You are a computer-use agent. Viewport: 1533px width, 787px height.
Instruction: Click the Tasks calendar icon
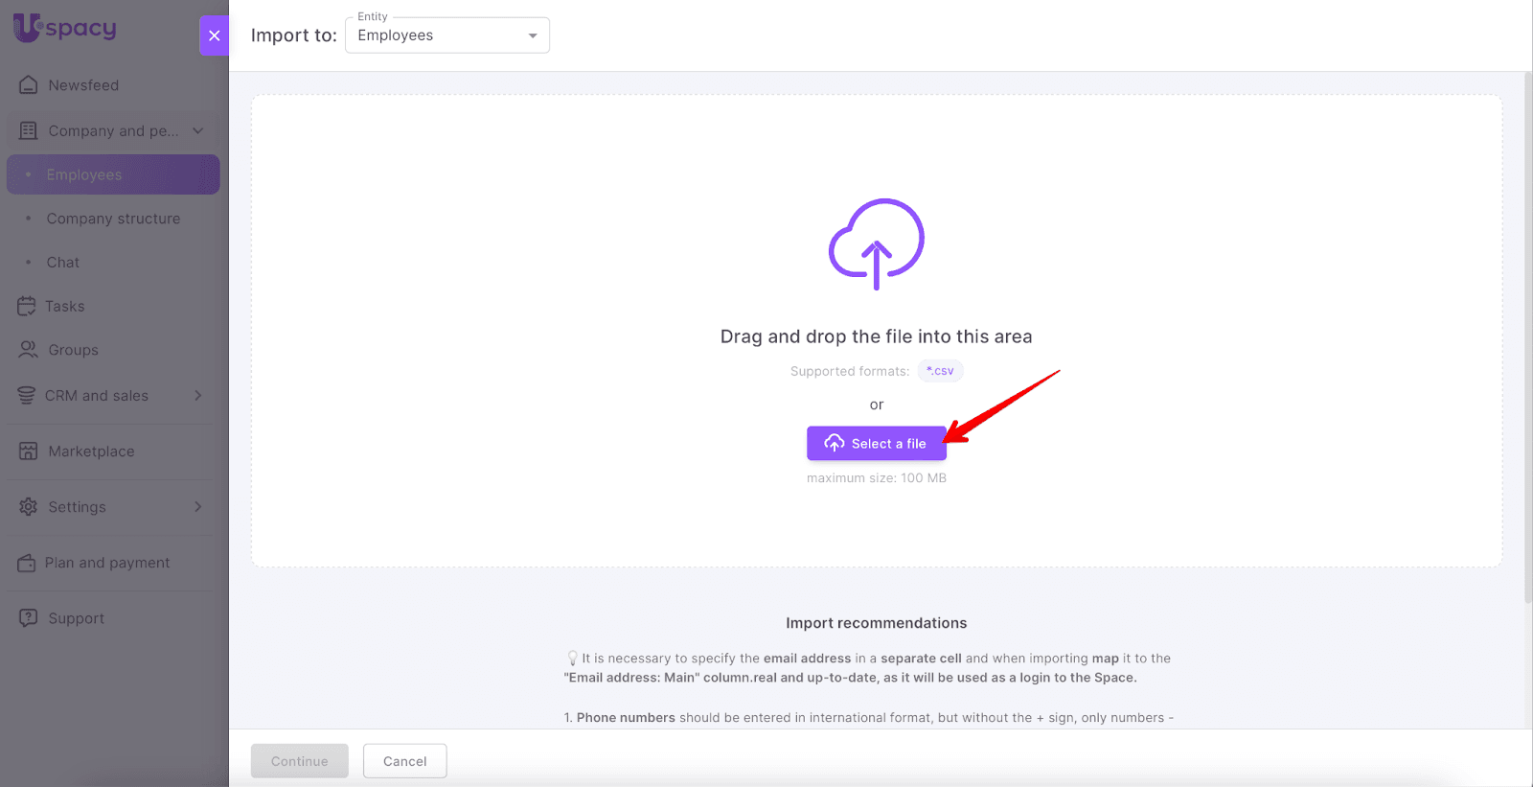tap(27, 307)
